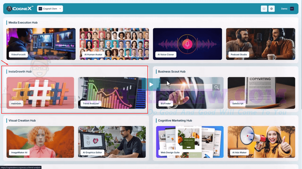
Task: Open the AI Human Avatar card
Action: (114, 44)
